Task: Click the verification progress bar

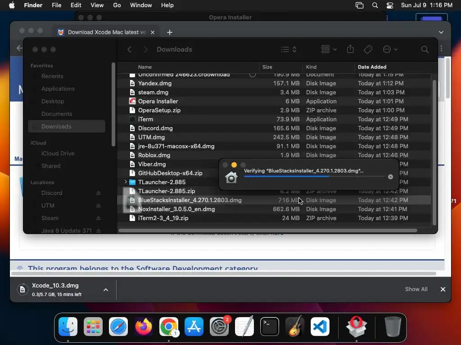Action: tap(314, 176)
